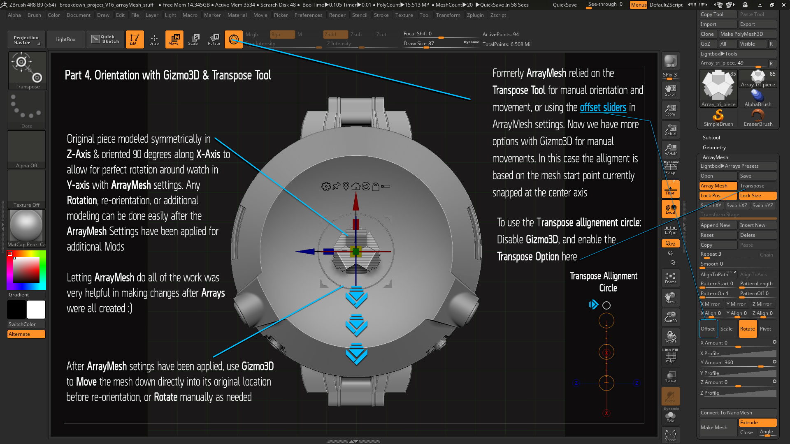Open the Preferences menu
Screen dimensions: 790x444
pyautogui.click(x=308, y=15)
